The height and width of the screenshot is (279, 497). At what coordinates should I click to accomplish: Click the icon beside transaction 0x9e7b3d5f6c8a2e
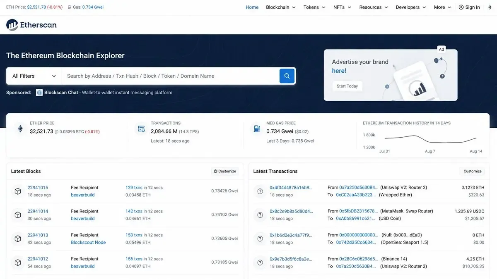(260, 262)
